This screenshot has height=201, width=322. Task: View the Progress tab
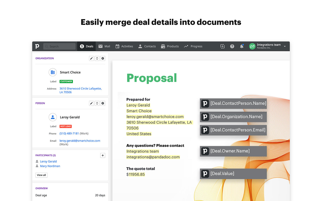coord(193,46)
